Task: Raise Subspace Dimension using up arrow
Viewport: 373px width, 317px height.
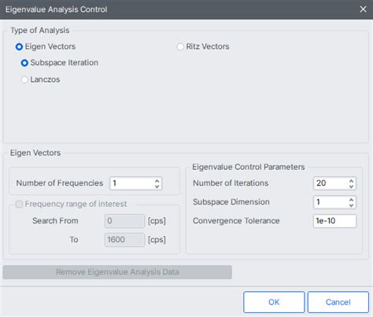Action: click(x=351, y=200)
